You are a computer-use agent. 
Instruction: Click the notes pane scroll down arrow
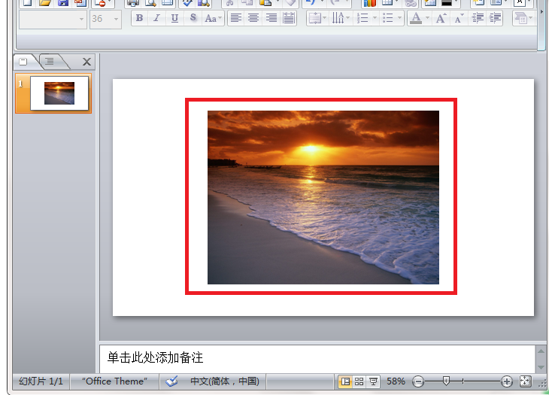click(x=541, y=367)
